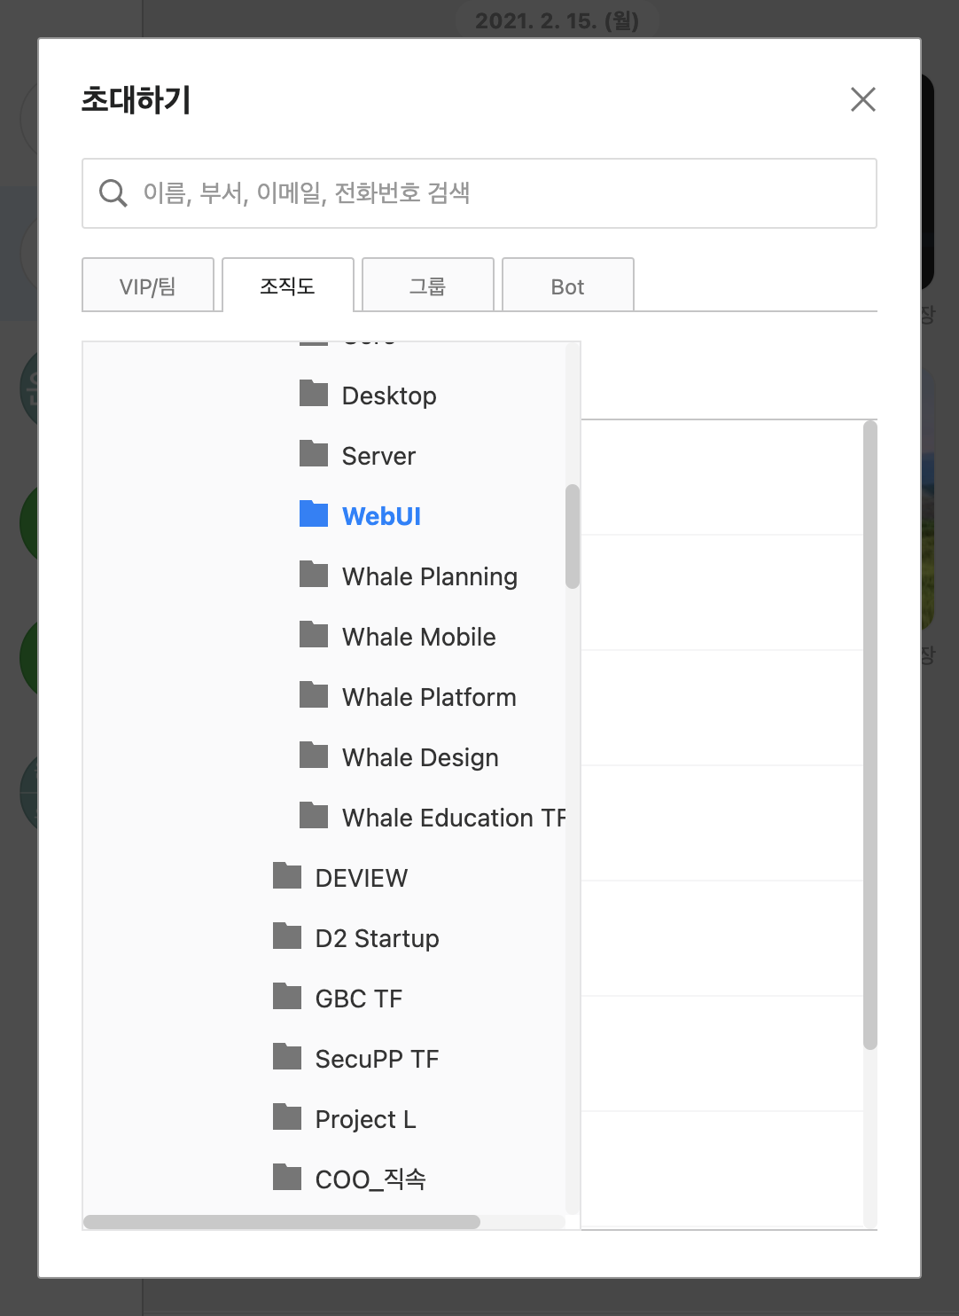This screenshot has width=959, height=1316.
Task: Click the GBC TF folder icon
Action: coord(287,996)
